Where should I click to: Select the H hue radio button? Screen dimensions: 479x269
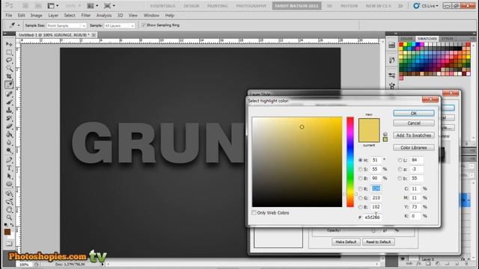(361, 160)
